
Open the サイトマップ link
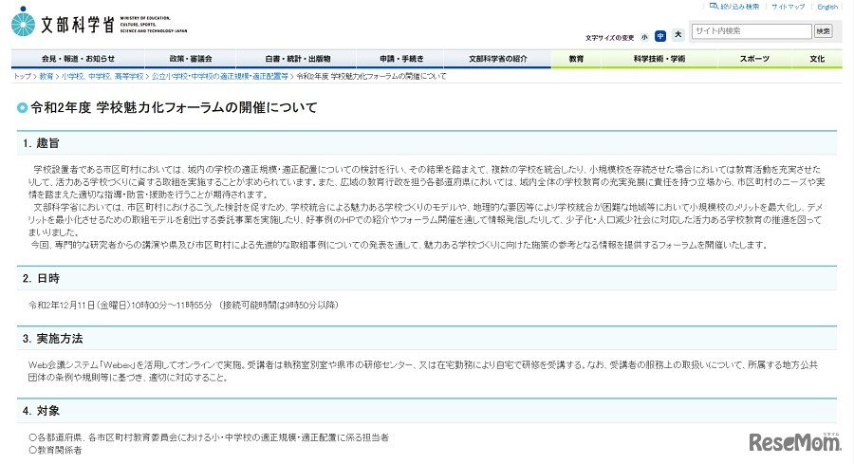click(789, 7)
